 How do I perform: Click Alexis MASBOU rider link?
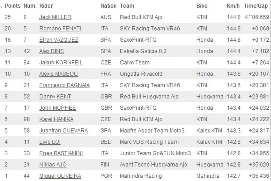(x=58, y=74)
